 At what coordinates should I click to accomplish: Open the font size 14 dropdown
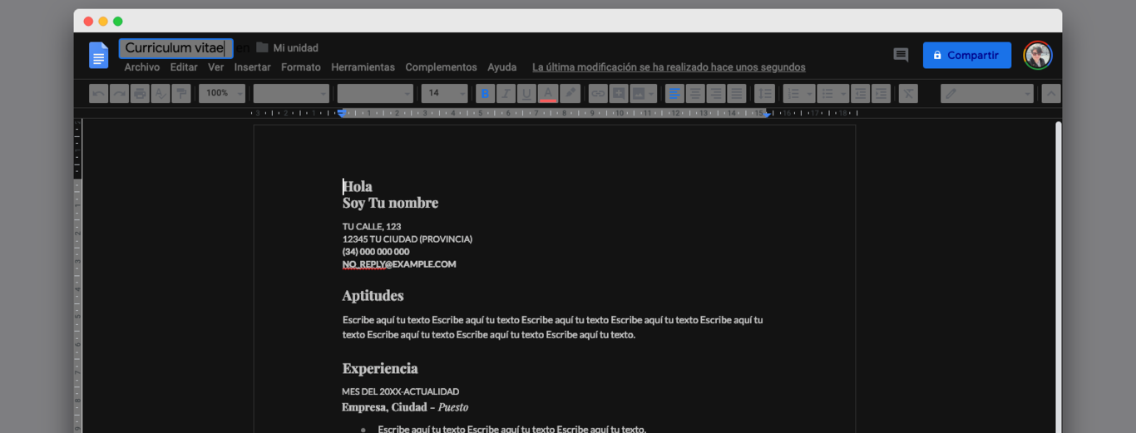coord(444,94)
